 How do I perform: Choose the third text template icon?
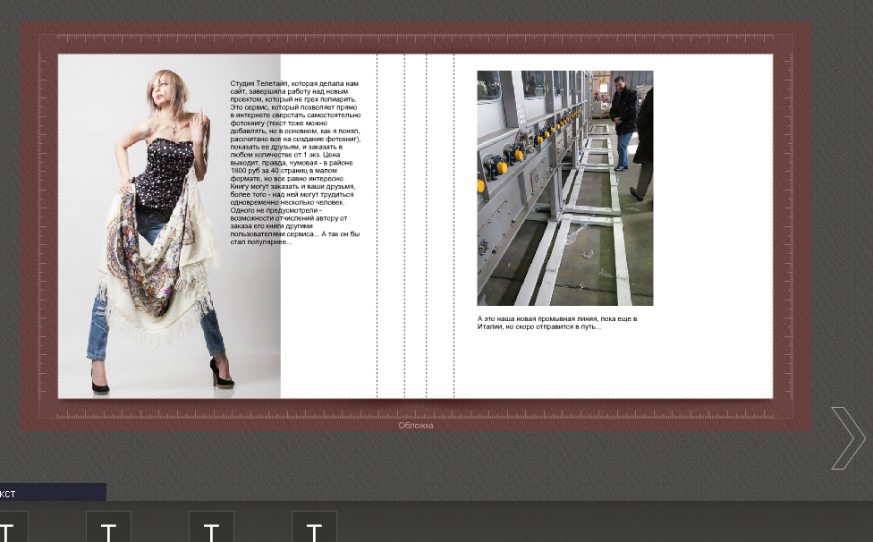pos(211,529)
